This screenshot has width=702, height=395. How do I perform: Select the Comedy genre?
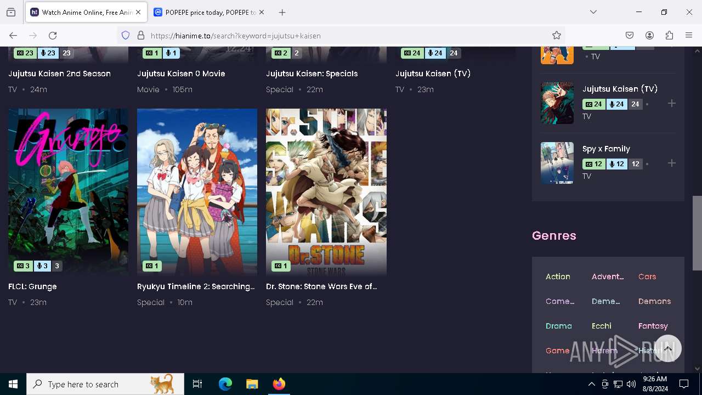[560, 301]
